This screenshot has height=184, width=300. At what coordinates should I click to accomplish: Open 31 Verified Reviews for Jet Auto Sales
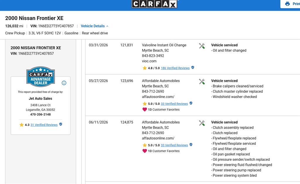(44, 125)
